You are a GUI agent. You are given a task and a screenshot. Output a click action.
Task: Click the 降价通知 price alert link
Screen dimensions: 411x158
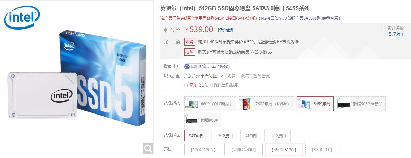(226, 30)
